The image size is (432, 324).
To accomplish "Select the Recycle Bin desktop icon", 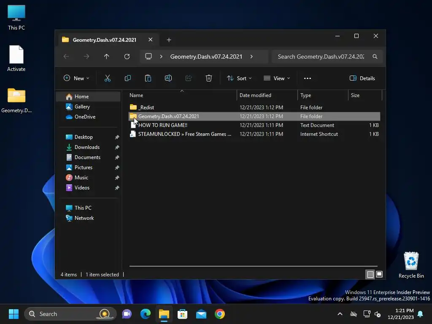I will point(411,265).
